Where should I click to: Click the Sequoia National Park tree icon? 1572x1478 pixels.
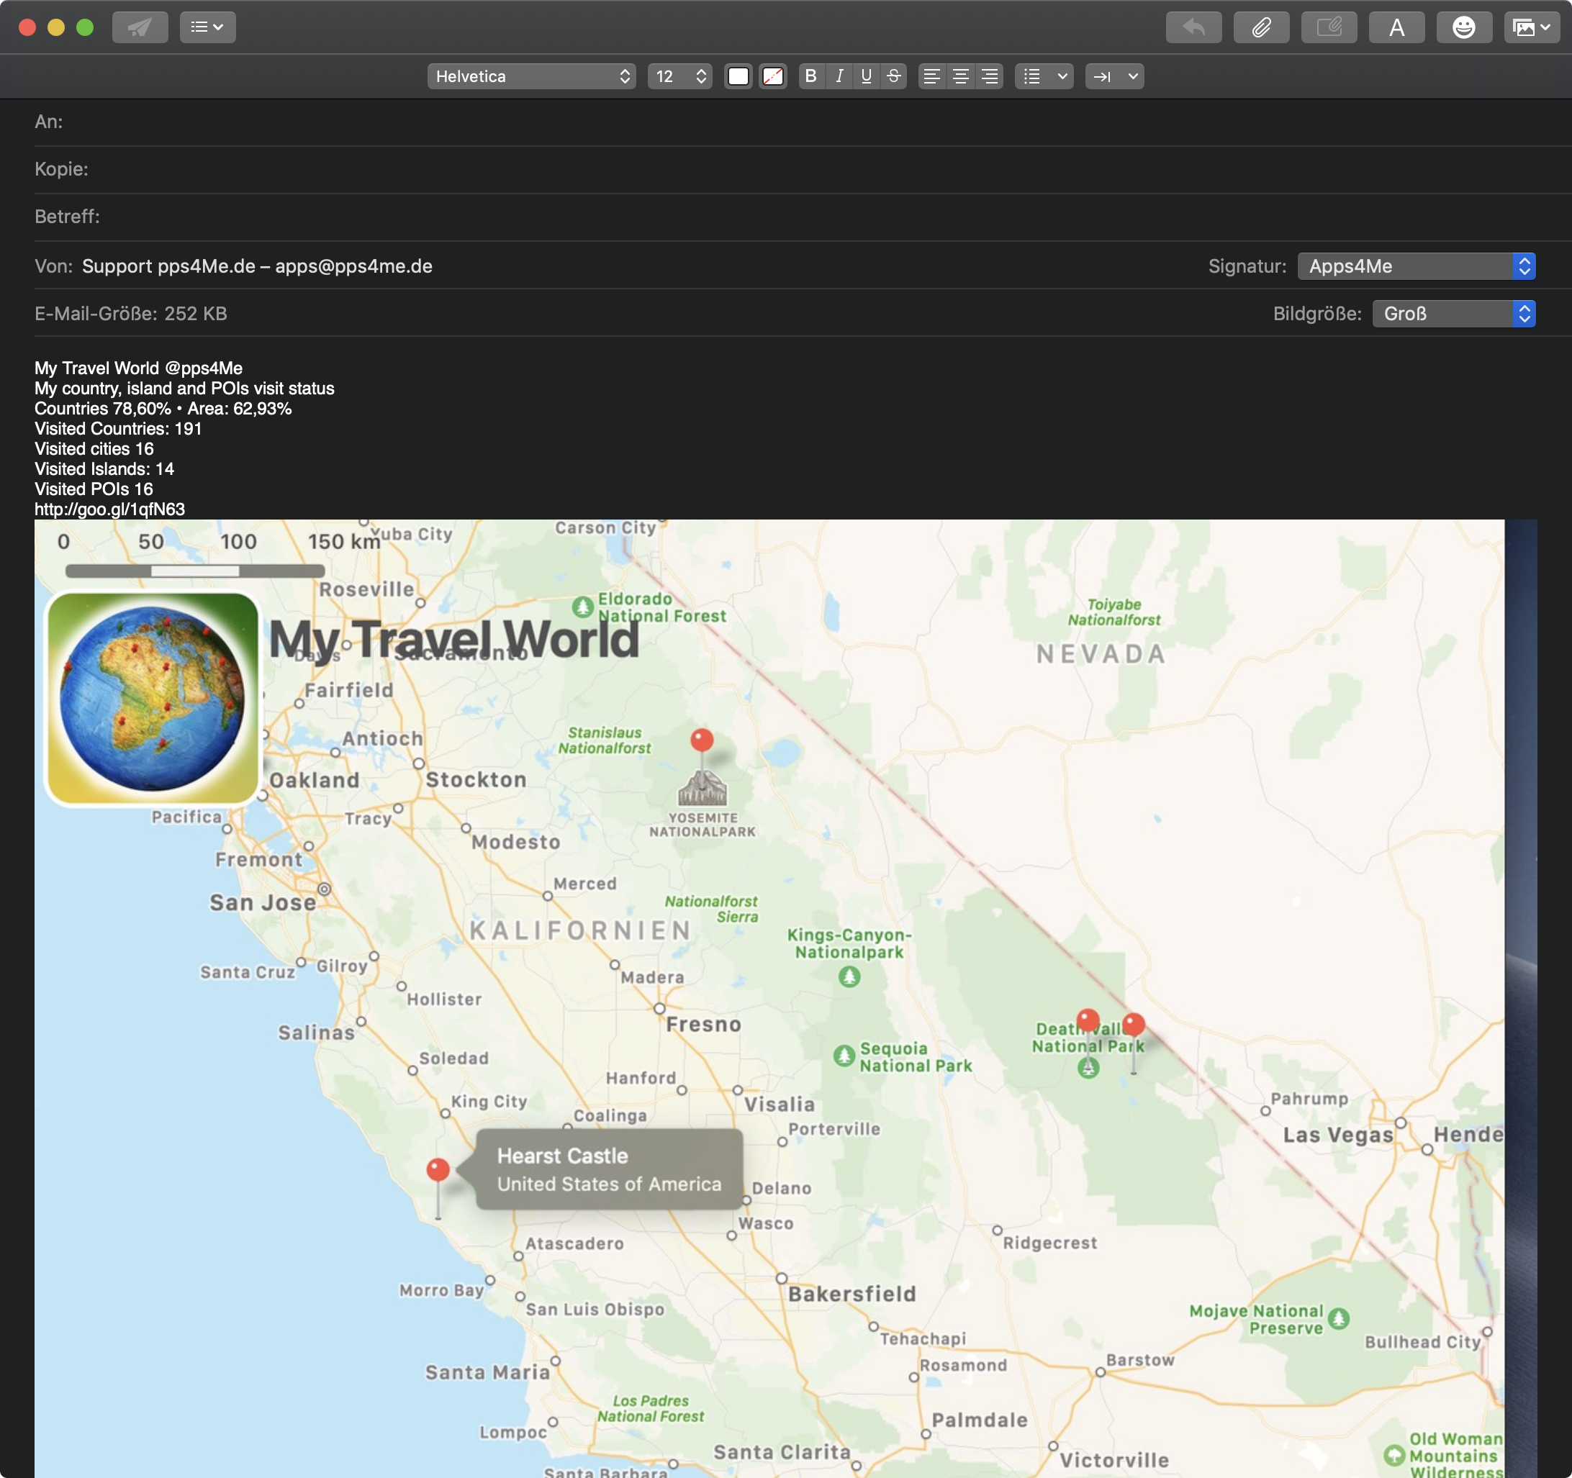tap(844, 1056)
